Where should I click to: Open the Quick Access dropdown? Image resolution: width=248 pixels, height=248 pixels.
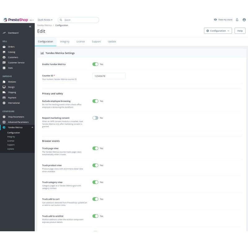click(45, 20)
